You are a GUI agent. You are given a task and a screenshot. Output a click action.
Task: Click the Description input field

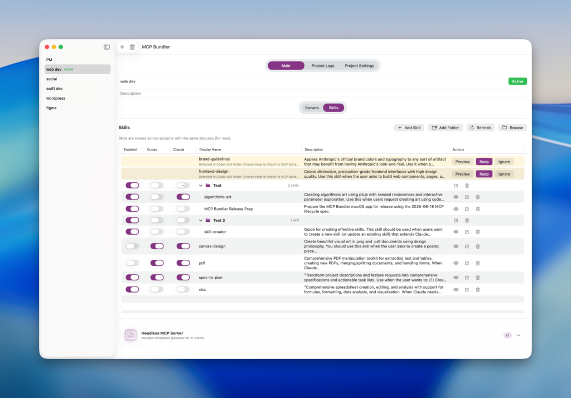pos(322,93)
